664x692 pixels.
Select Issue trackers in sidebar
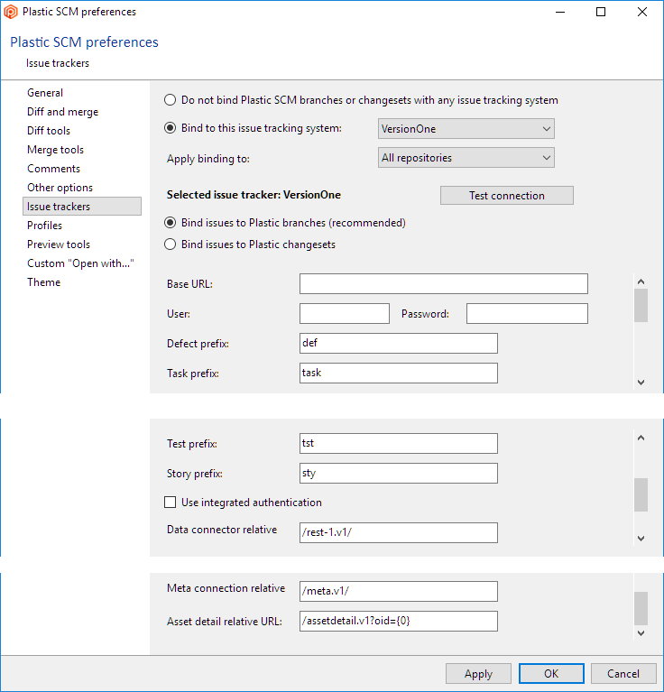pyautogui.click(x=82, y=207)
